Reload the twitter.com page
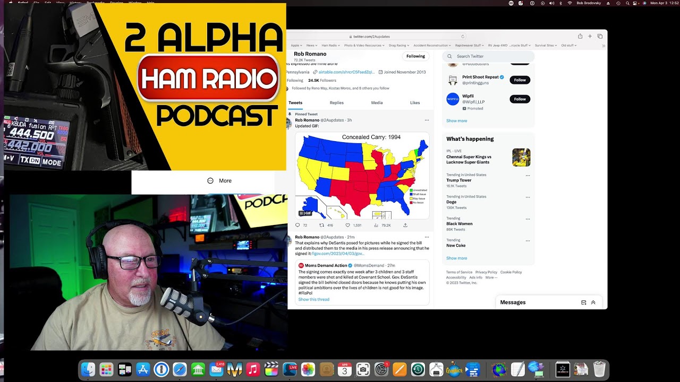The width and height of the screenshot is (680, 382). pos(463,37)
